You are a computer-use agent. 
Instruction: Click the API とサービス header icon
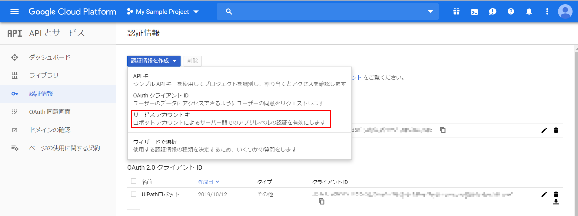coord(15,33)
